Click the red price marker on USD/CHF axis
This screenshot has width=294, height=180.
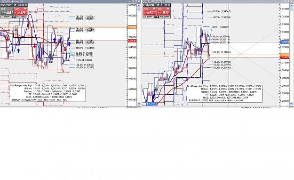[132, 41]
